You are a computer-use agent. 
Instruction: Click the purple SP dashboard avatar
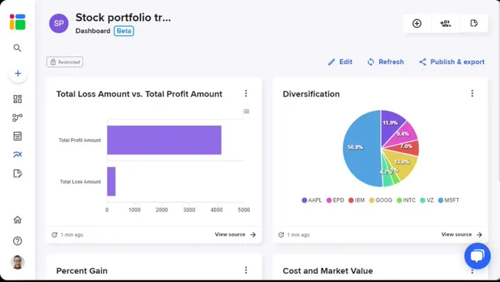coord(59,24)
